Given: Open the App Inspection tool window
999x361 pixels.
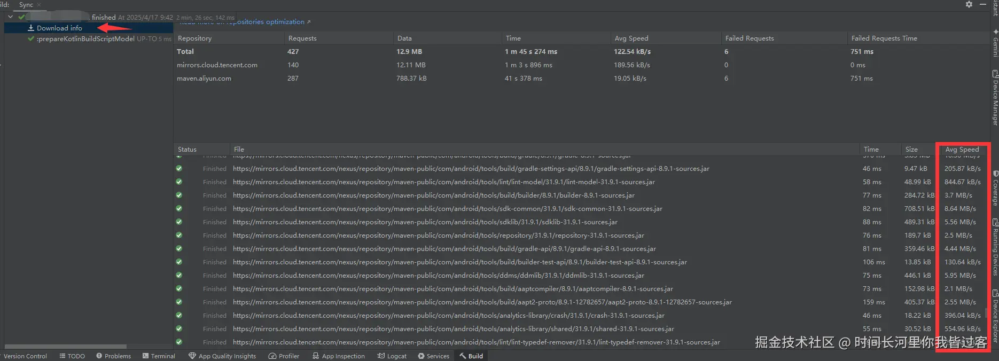Looking at the screenshot, I should 339,356.
